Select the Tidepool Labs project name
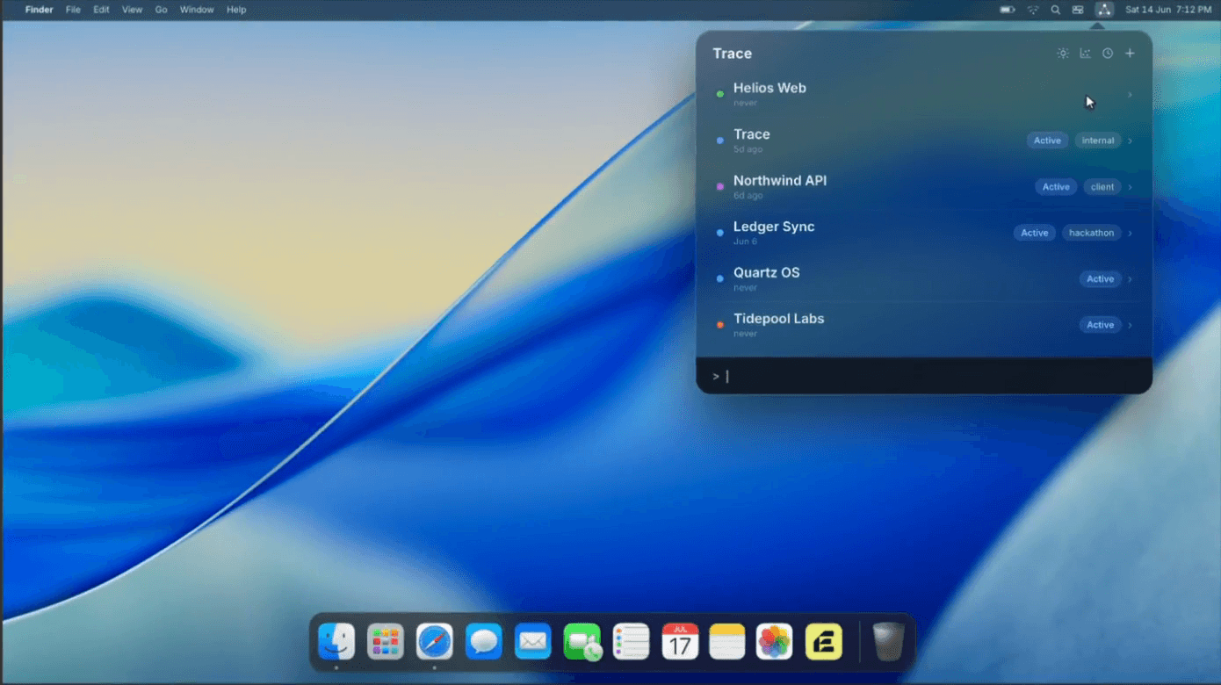 tap(779, 319)
